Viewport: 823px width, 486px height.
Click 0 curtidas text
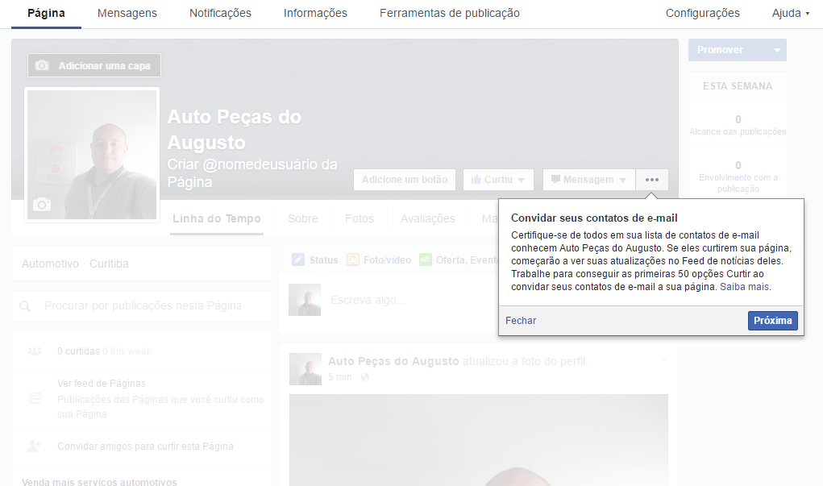click(78, 351)
